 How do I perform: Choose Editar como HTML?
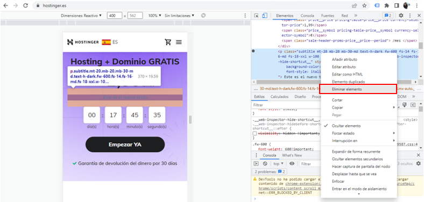(359, 74)
